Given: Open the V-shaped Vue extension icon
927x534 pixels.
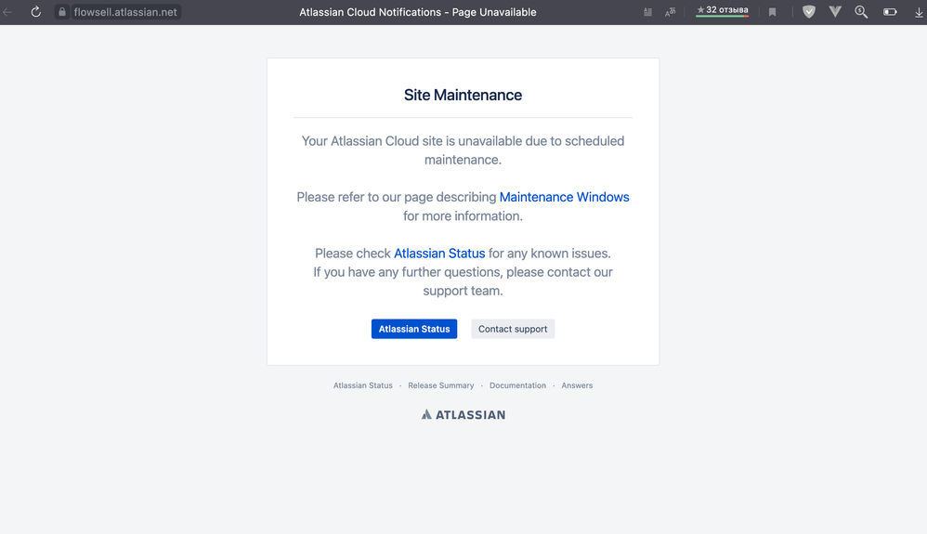Looking at the screenshot, I should [x=835, y=11].
